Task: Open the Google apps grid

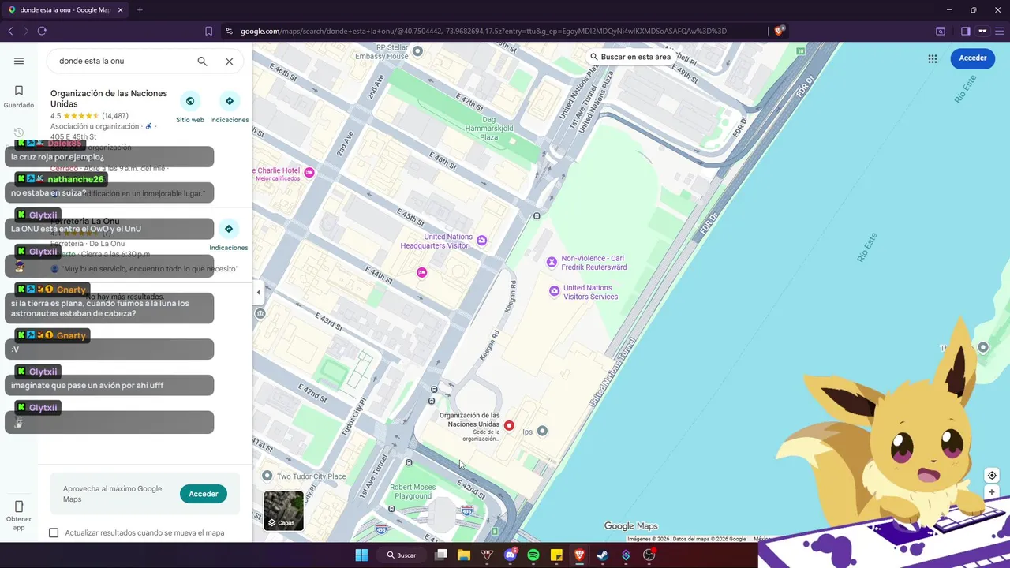Action: 933,58
